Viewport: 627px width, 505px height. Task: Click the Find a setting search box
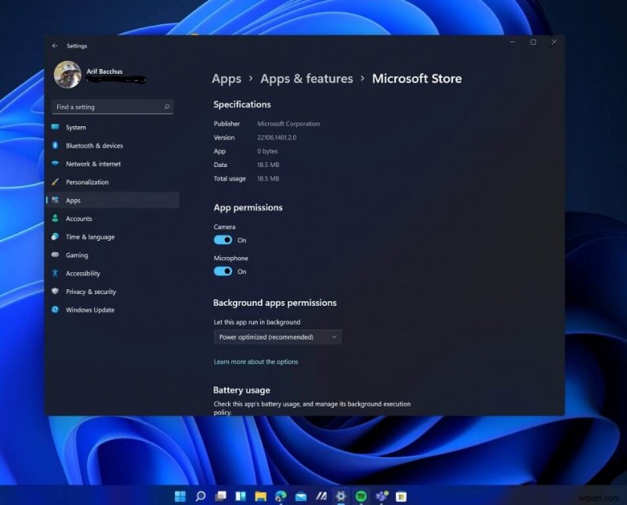tap(112, 107)
